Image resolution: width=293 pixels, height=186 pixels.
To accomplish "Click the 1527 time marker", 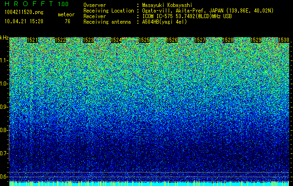I will 200,40.
